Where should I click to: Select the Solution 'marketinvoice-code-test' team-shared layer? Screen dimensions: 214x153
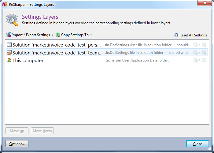point(57,53)
